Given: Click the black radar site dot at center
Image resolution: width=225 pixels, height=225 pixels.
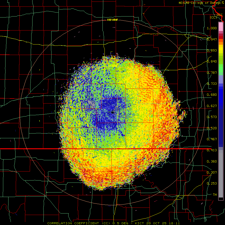Looking at the screenshot, I should tap(112, 112).
